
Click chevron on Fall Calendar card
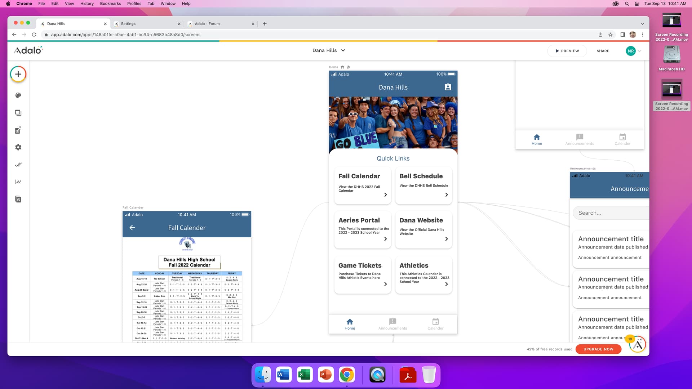point(385,195)
